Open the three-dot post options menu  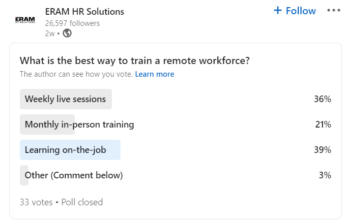point(334,10)
